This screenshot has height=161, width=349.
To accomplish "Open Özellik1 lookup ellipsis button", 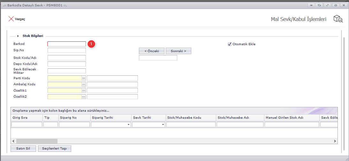I will coord(84,91).
